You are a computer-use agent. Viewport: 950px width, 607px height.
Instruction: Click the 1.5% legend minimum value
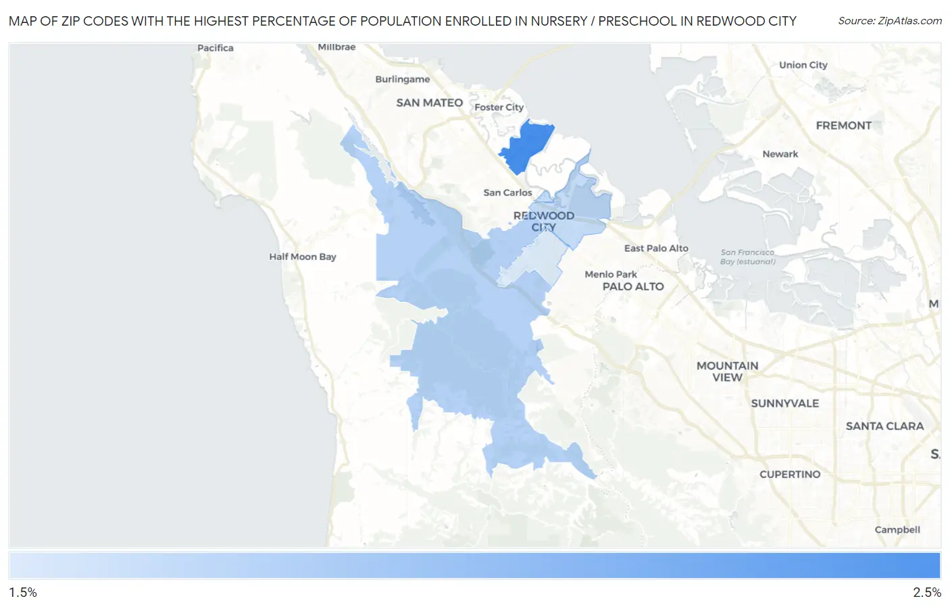23,592
